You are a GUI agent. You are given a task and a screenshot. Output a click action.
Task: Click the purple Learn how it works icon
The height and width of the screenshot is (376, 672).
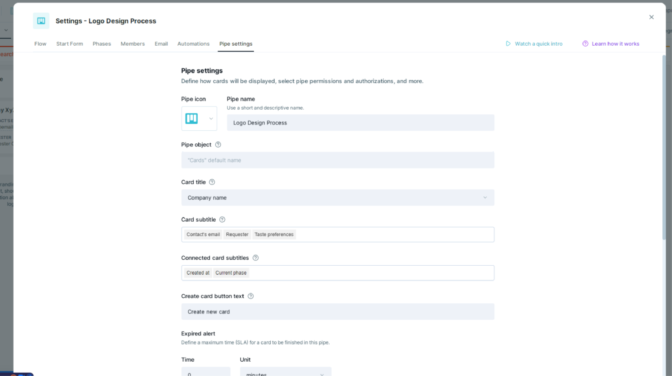coord(585,43)
